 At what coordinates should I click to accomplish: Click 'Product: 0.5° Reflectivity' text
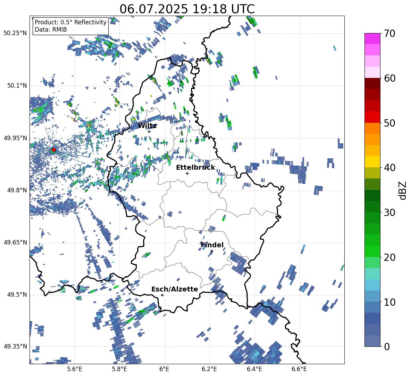[x=70, y=22]
